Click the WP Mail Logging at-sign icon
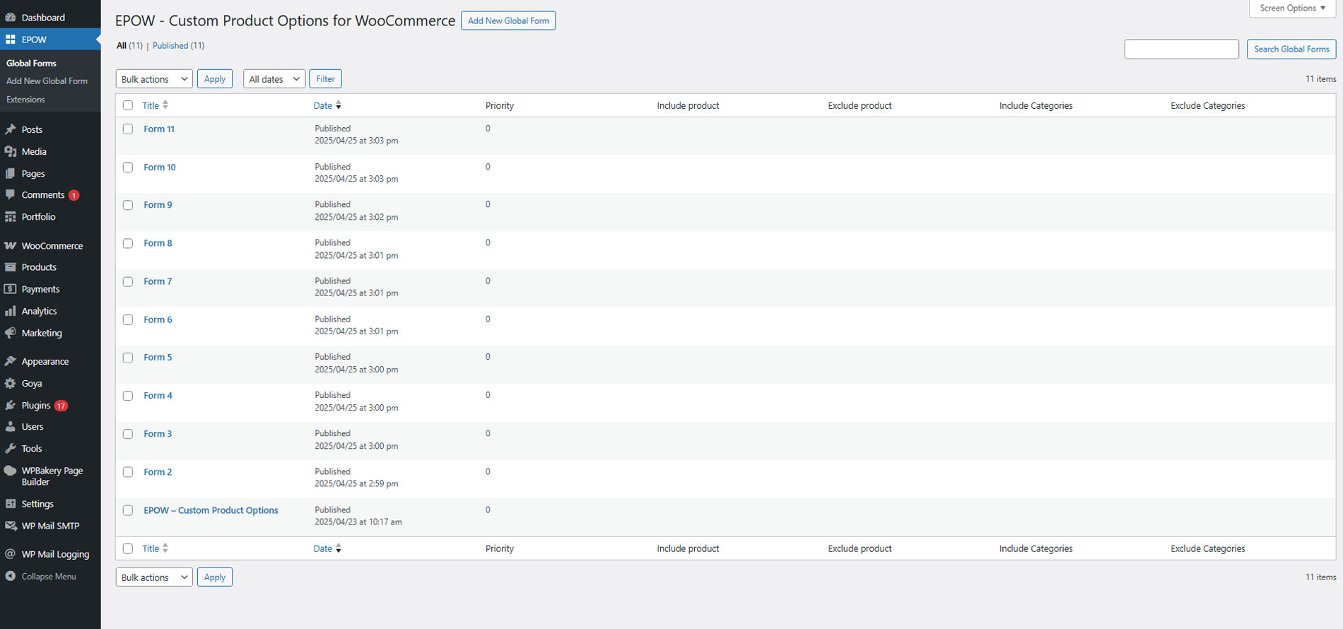This screenshot has height=629, width=1343. click(11, 554)
